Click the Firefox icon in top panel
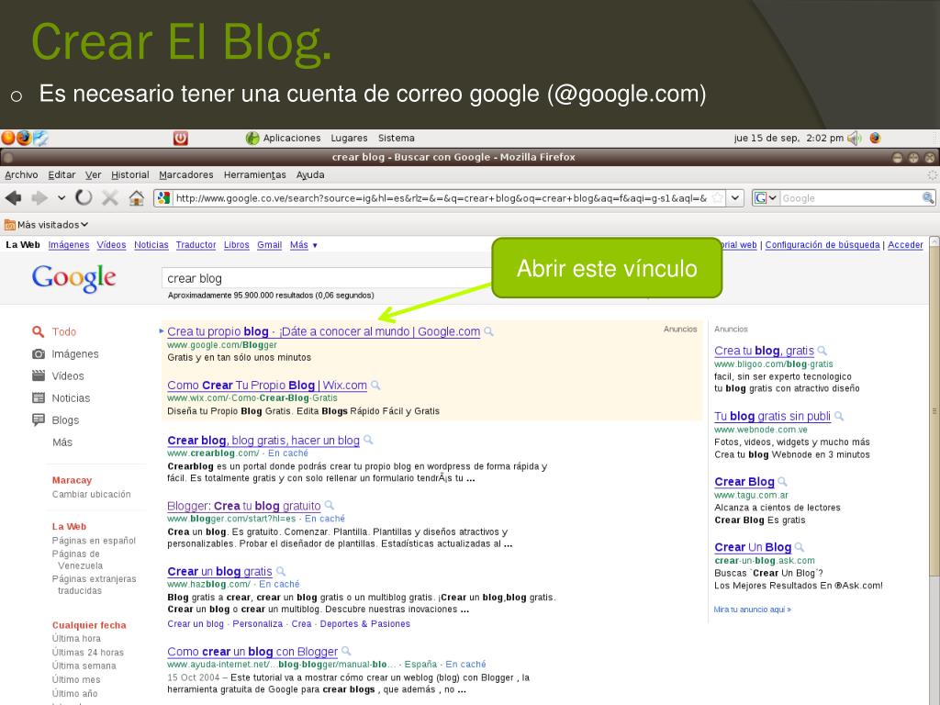Viewport: 940px width, 705px height. (x=23, y=138)
